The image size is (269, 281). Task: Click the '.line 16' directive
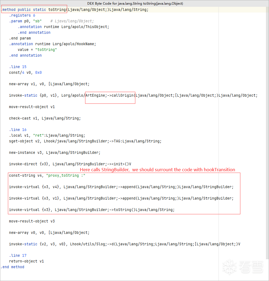point(18,130)
